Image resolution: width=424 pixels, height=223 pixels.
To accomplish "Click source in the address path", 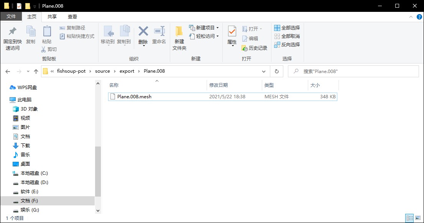I will click(x=102, y=71).
